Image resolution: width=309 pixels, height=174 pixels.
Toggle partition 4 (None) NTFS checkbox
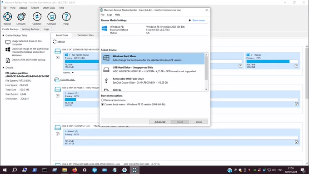tap(296, 66)
